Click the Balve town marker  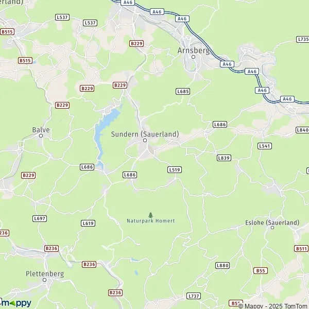pos(41,136)
